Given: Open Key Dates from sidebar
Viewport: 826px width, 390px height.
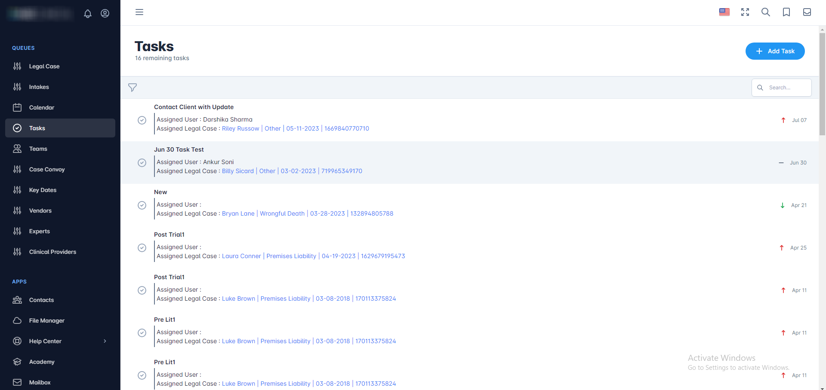Looking at the screenshot, I should [x=60, y=190].
